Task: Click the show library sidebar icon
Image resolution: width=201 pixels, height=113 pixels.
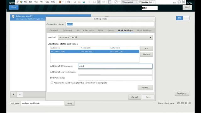Action: [90, 2]
